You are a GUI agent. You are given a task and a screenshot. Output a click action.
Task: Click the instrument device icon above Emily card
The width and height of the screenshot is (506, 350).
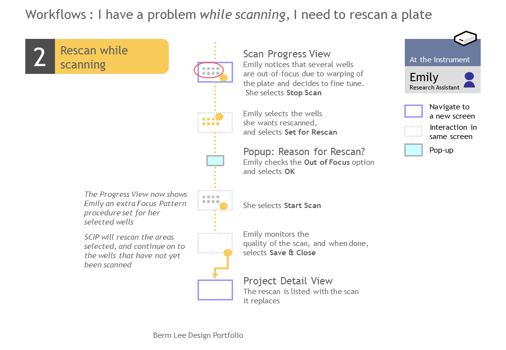pos(465,38)
